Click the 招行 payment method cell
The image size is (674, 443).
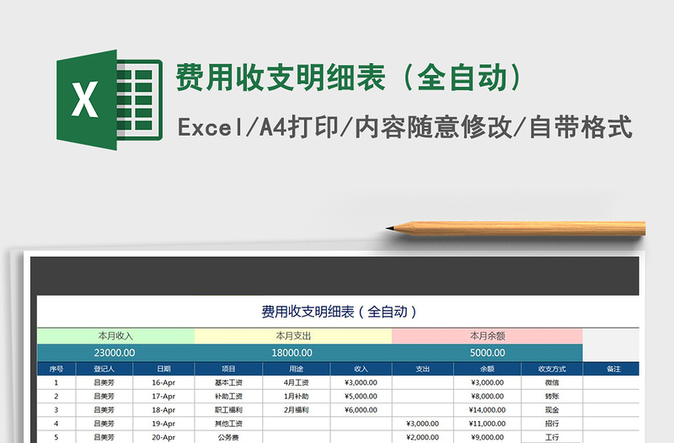coord(552,424)
